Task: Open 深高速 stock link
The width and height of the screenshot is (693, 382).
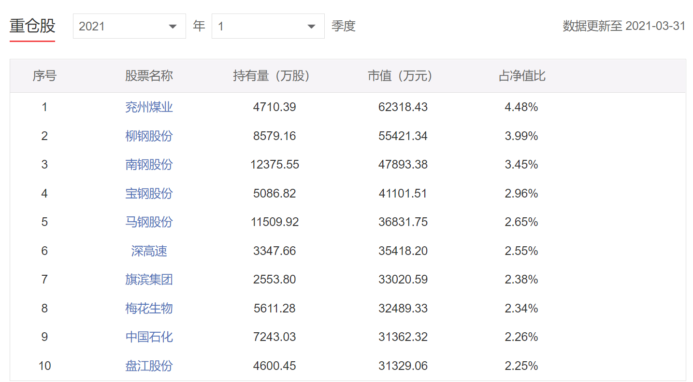Action: [149, 251]
